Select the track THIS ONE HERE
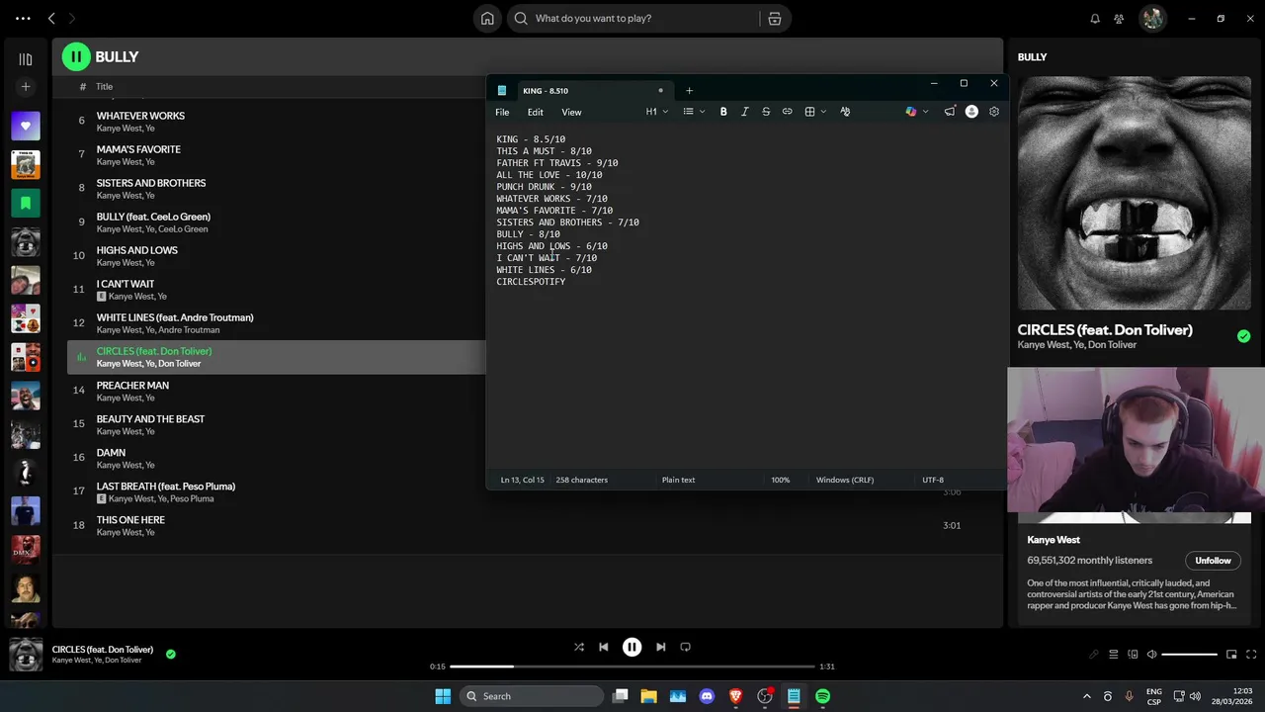The width and height of the screenshot is (1265, 712). click(x=130, y=520)
